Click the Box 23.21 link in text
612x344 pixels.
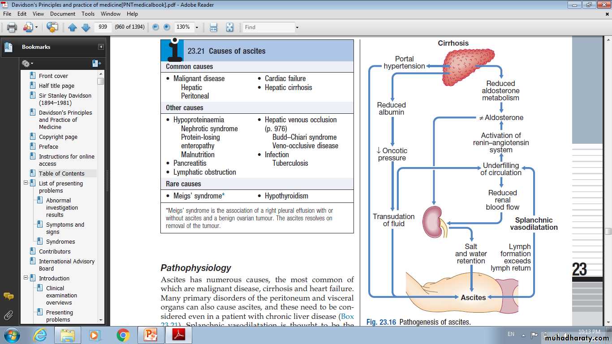[x=346, y=317]
